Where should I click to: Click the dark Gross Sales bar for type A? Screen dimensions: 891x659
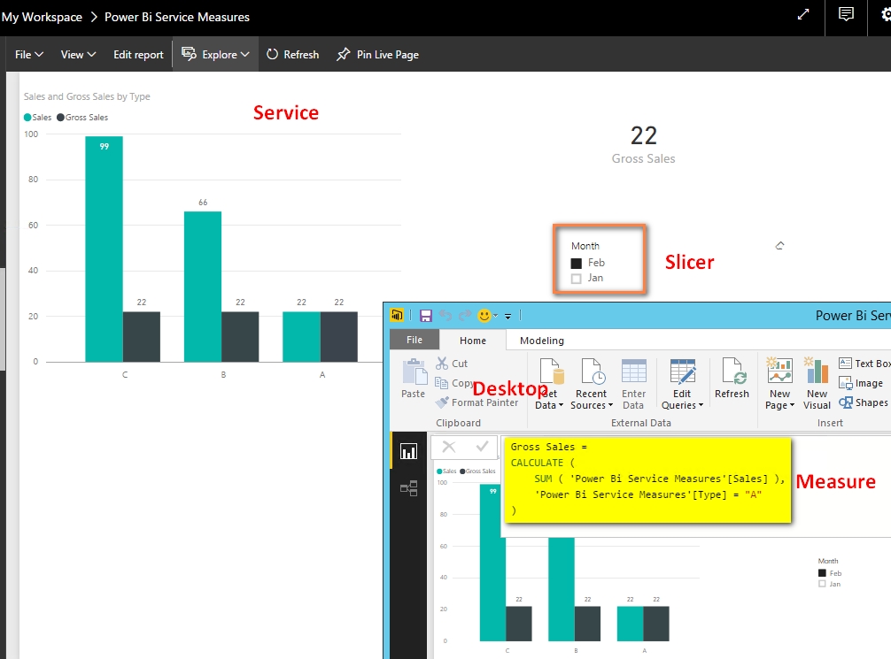[338, 337]
